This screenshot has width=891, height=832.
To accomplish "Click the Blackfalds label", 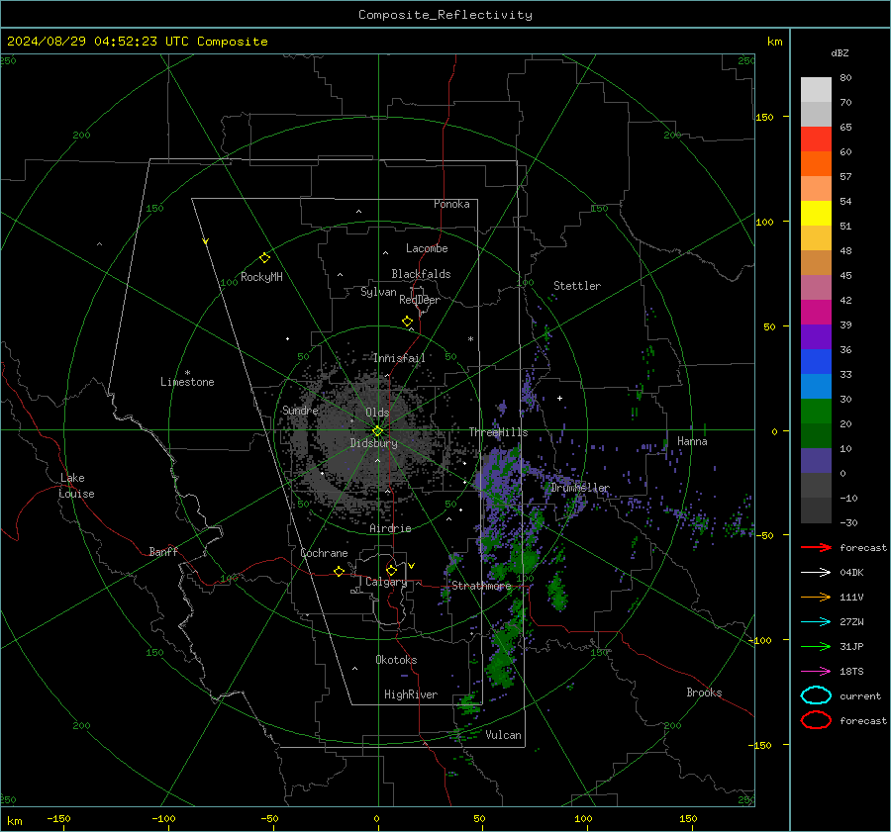I will (x=421, y=274).
